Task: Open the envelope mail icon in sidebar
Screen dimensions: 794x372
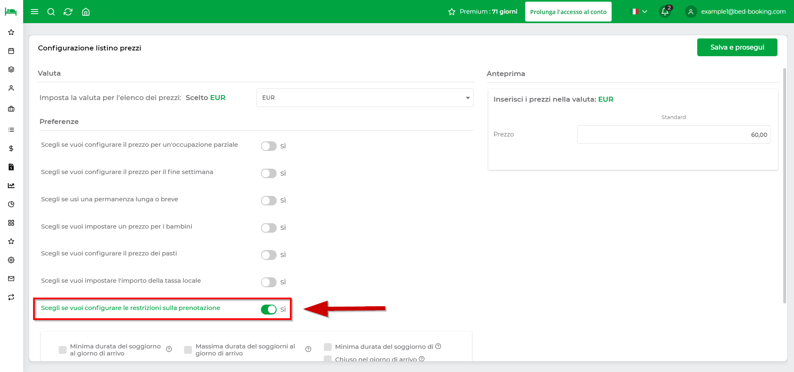Action: pos(11,279)
